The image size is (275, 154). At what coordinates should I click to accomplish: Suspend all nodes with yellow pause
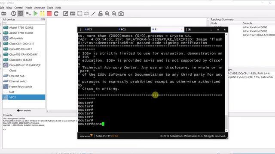(42, 14)
